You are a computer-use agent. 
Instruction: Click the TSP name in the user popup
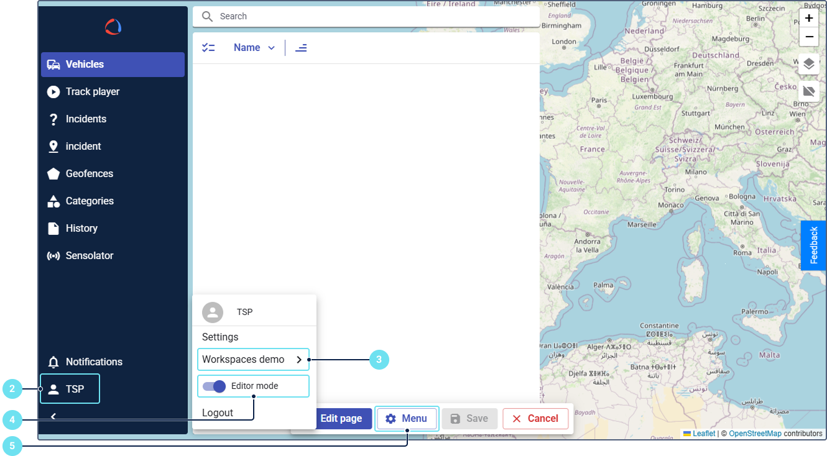point(245,312)
